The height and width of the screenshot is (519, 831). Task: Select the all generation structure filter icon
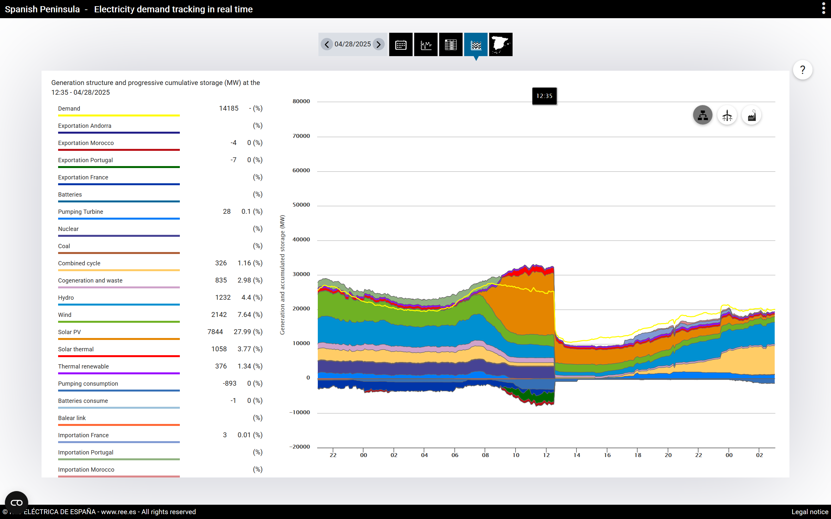click(x=702, y=115)
